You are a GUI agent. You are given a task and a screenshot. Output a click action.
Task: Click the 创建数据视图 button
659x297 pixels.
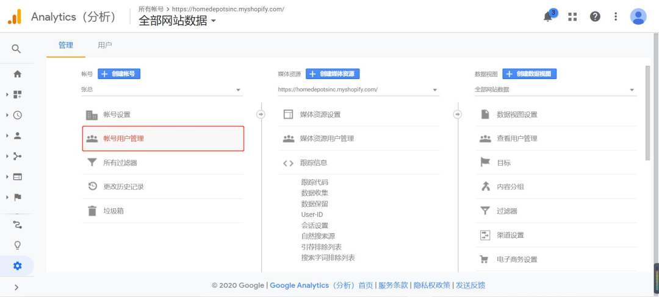point(530,74)
